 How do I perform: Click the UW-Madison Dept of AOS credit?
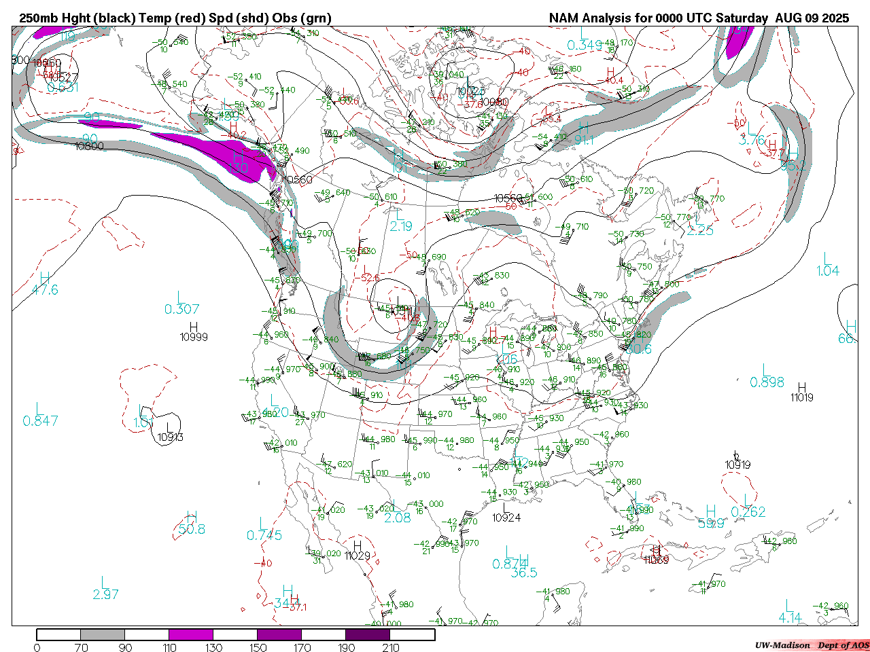[x=812, y=645]
